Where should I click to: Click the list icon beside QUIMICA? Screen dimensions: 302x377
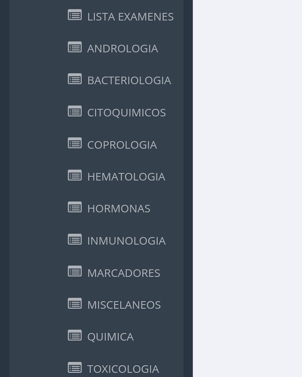point(75,336)
